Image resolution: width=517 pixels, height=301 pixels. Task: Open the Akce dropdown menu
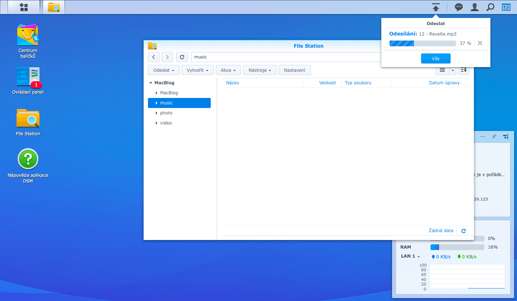point(228,70)
